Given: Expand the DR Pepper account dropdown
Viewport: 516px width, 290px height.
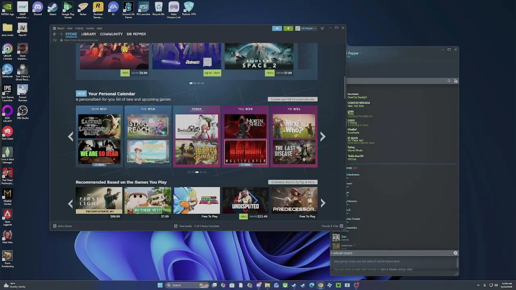Looking at the screenshot, I should pyautogui.click(x=306, y=28).
